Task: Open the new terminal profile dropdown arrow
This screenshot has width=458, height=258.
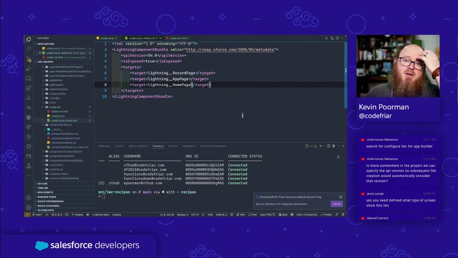Action: click(324, 146)
